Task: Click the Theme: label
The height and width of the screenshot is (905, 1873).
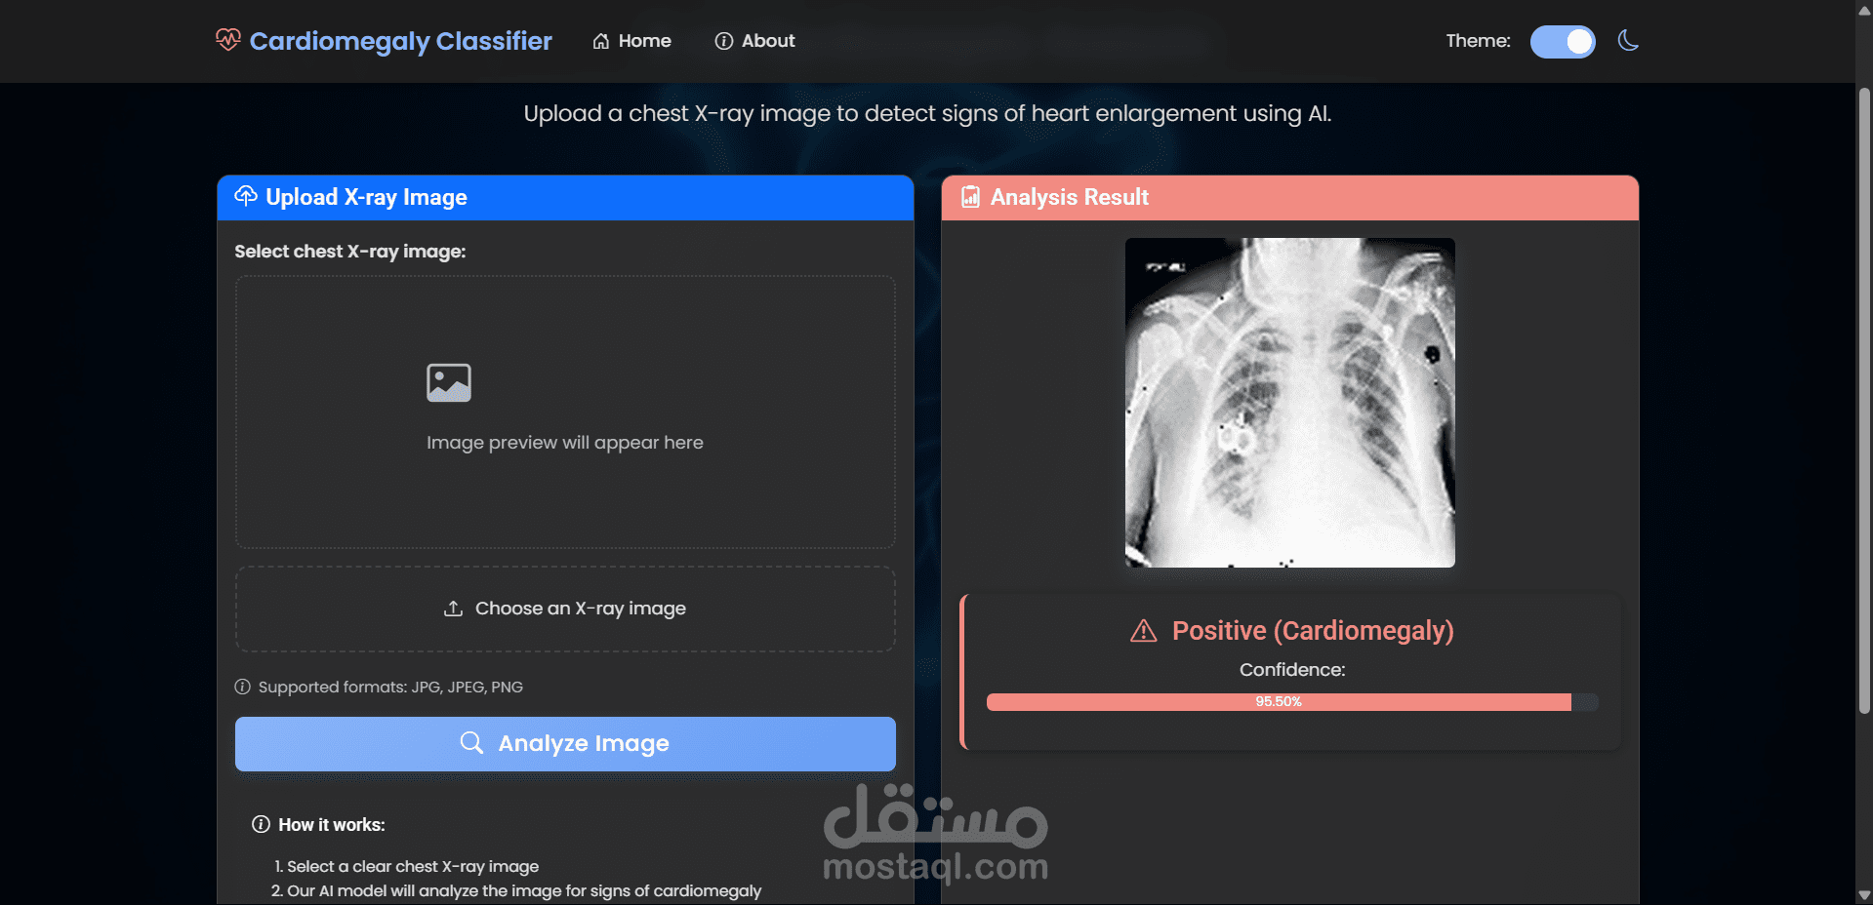Action: coord(1478,41)
